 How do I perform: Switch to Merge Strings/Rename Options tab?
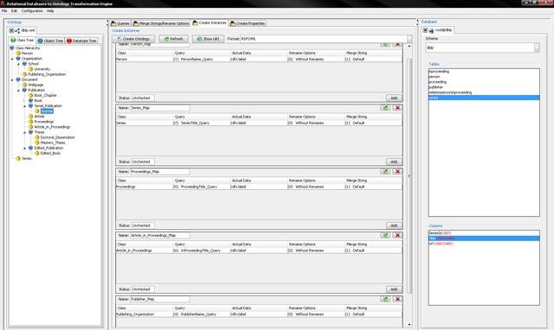point(161,23)
